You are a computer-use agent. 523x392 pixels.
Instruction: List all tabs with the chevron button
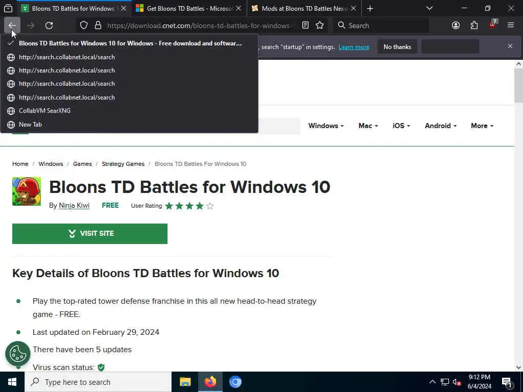(x=429, y=8)
